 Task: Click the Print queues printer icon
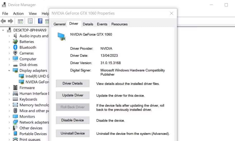[x=15, y=139]
